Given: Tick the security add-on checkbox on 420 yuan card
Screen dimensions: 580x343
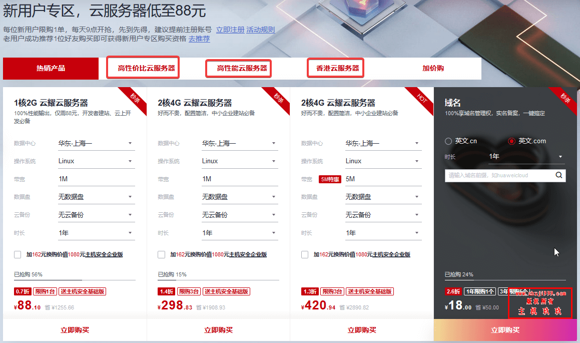Looking at the screenshot, I should [305, 255].
